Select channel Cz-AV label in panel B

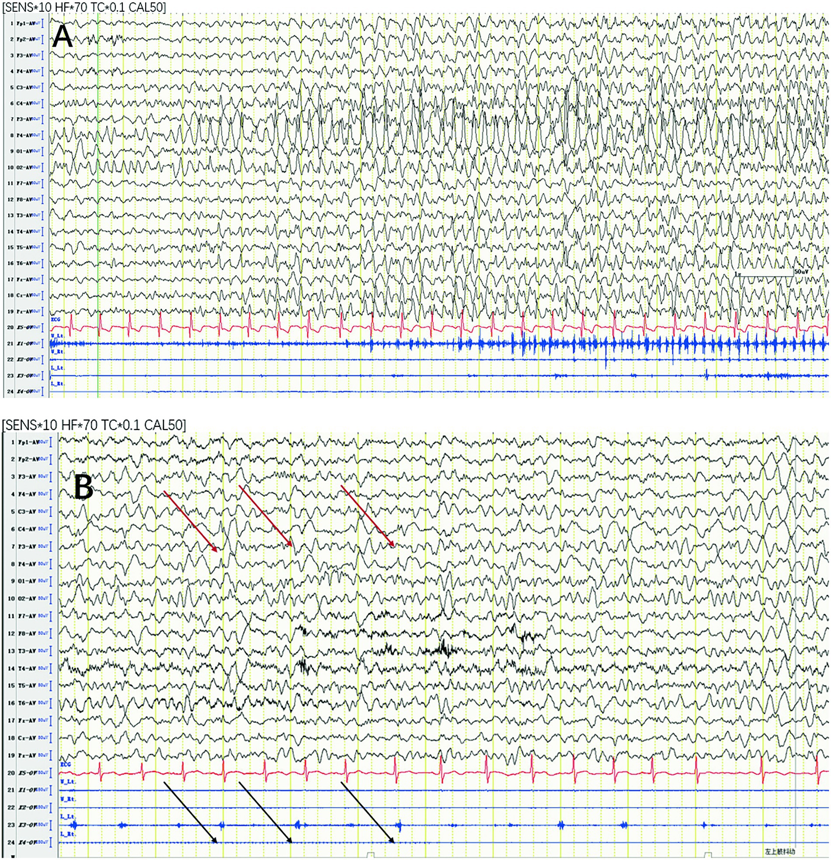pos(27,738)
